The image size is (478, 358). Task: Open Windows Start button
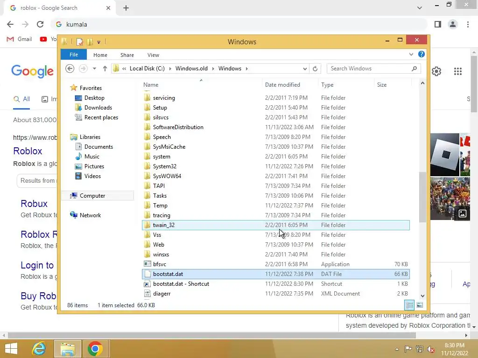11,349
